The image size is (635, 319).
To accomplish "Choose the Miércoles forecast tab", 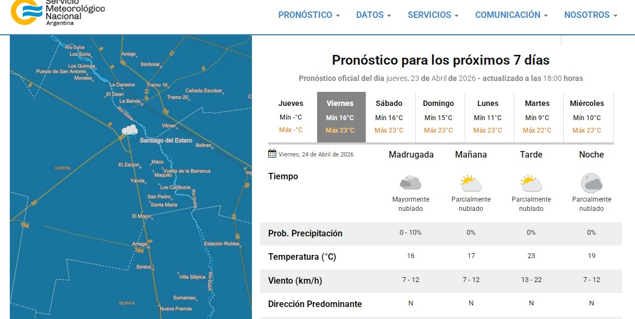I will [587, 117].
